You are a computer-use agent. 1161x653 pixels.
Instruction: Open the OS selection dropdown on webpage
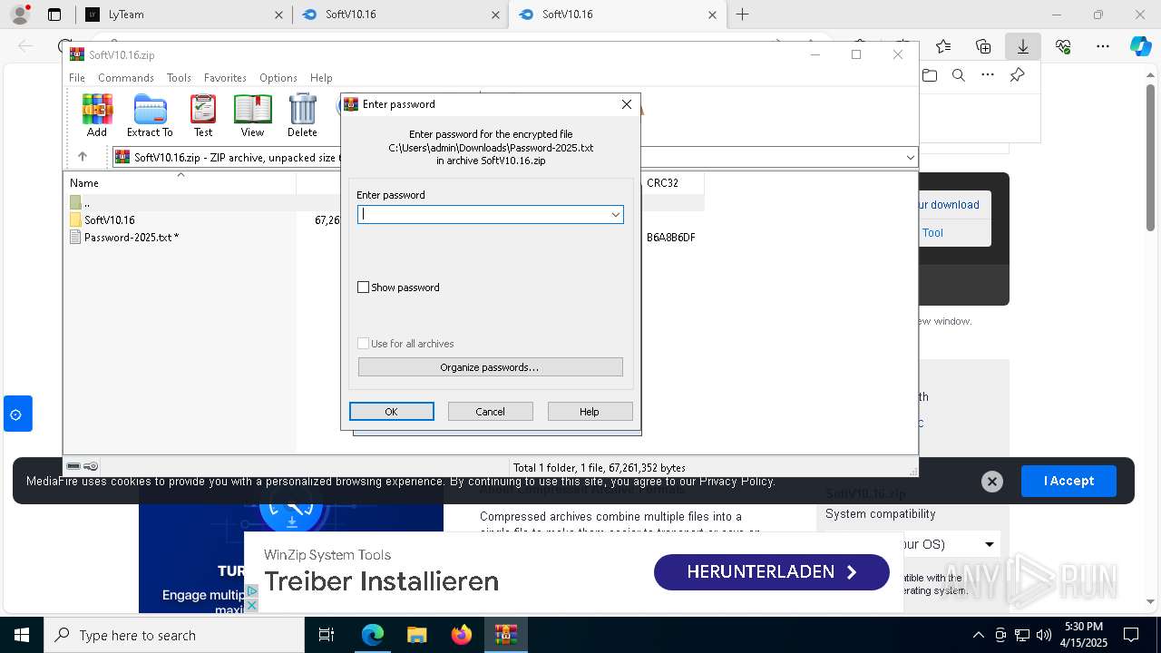tap(990, 544)
